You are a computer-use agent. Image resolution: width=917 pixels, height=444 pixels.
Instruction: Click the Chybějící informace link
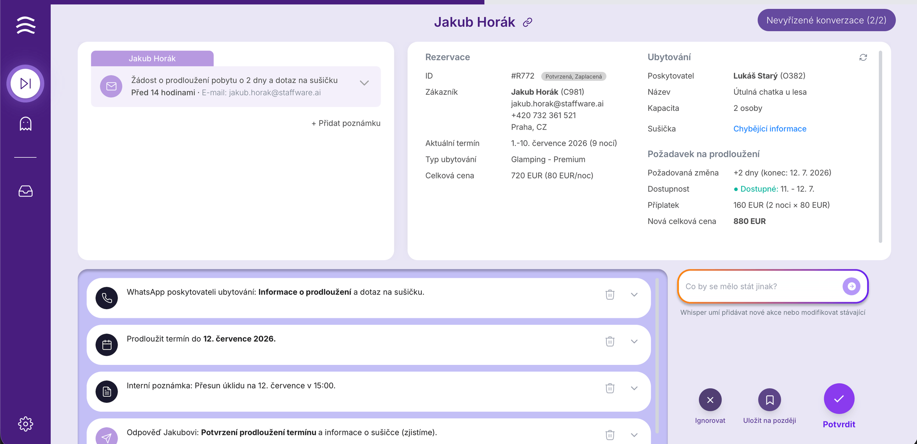pos(770,129)
